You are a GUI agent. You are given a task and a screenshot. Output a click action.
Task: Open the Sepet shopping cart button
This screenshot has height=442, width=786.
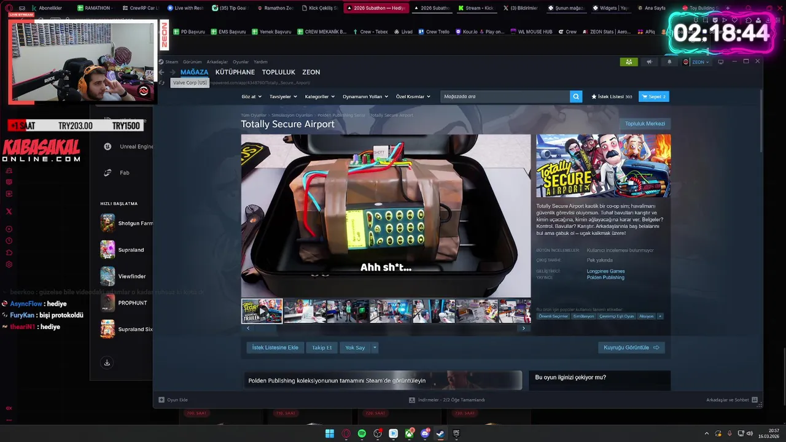coord(654,96)
